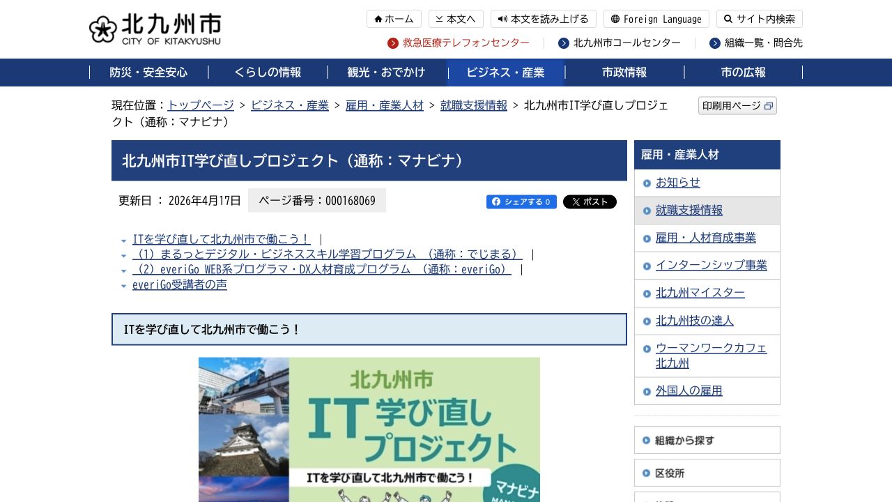Click the ホーム button
Screen dimensions: 892x502
(x=394, y=19)
